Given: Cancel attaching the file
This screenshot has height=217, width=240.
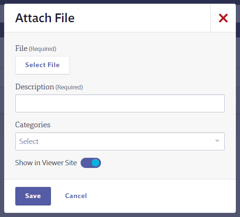Looking at the screenshot, I should (76, 196).
